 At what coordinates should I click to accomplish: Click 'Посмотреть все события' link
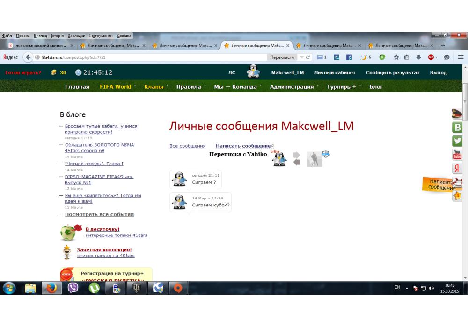pos(99,214)
